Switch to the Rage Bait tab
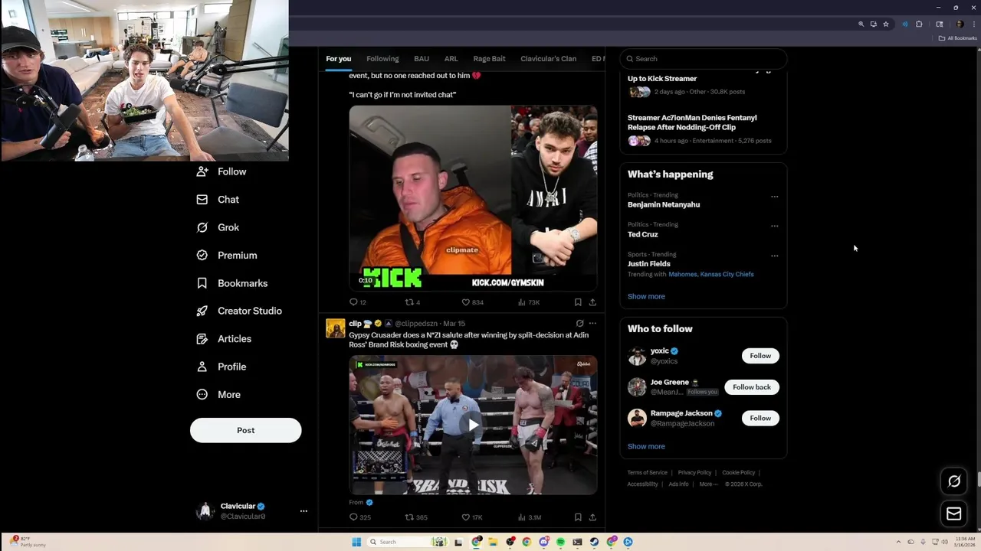Screen dimensions: 981x551 [489, 59]
